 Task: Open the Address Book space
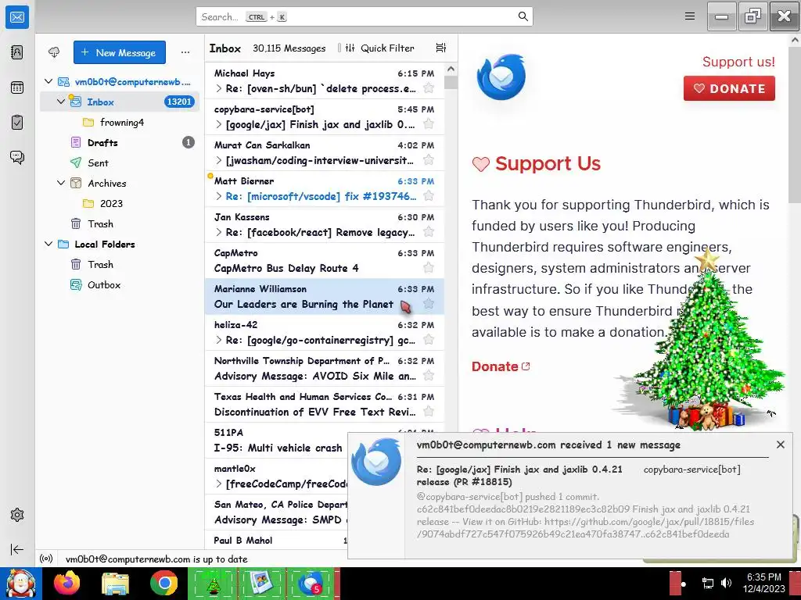point(17,52)
